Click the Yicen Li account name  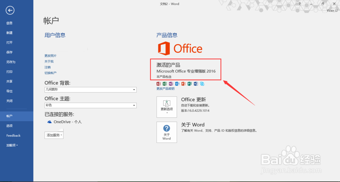[x=332, y=11]
